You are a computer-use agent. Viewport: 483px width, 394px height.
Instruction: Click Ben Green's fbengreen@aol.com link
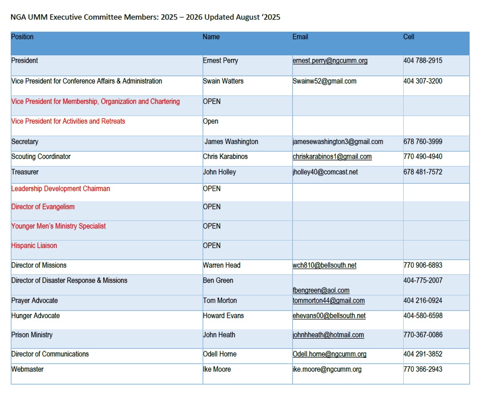coord(321,290)
